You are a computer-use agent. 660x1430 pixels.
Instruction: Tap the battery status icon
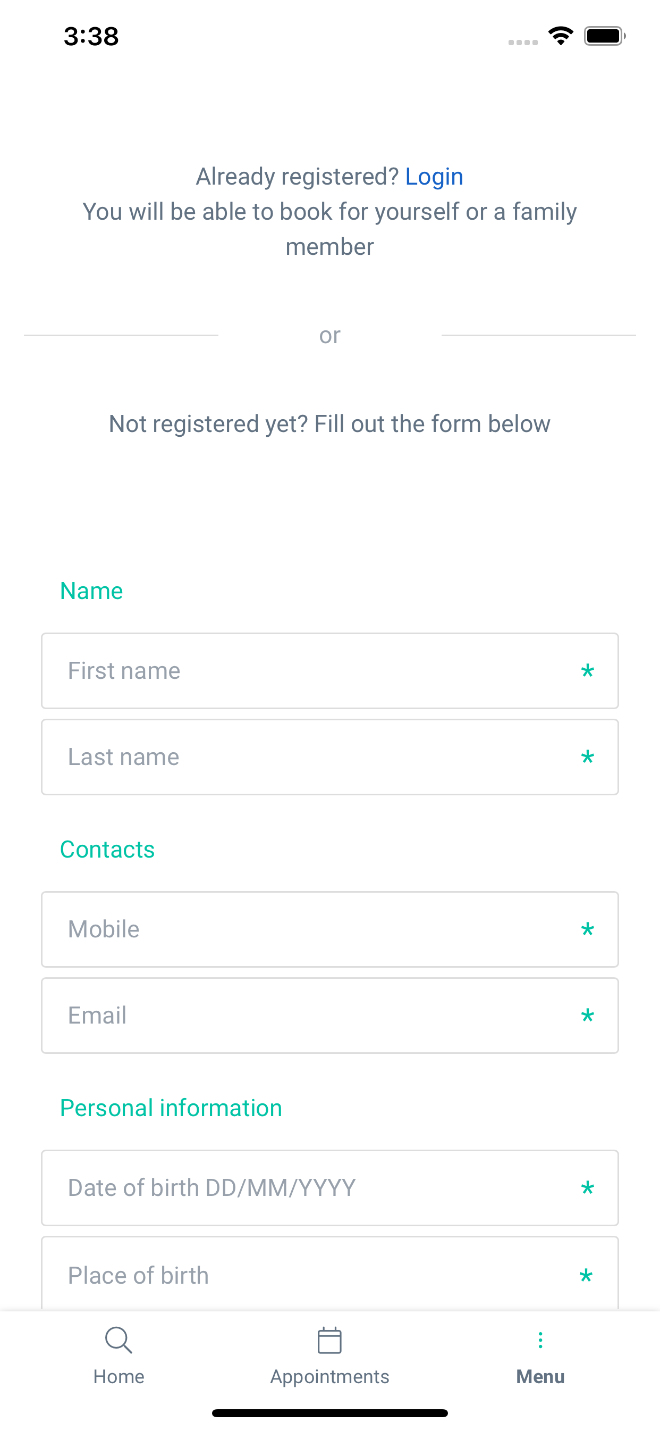[605, 36]
